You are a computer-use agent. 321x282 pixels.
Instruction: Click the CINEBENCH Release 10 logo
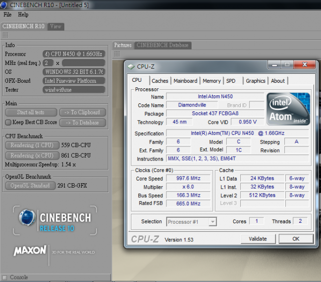(x=55, y=221)
